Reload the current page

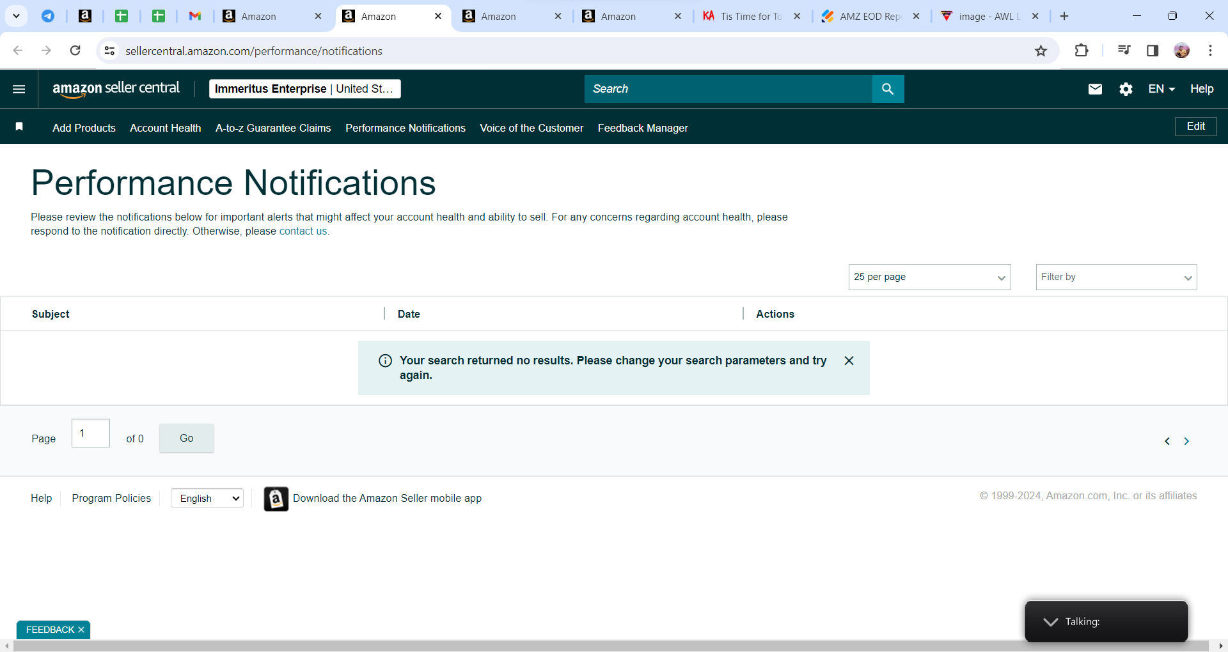pyautogui.click(x=75, y=50)
